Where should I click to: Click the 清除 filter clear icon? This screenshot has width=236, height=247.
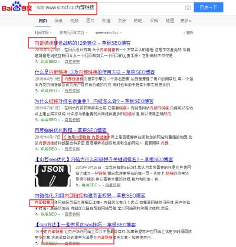[x=184, y=32]
